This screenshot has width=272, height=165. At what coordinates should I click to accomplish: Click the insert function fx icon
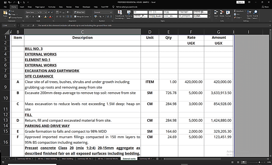tap(33, 25)
